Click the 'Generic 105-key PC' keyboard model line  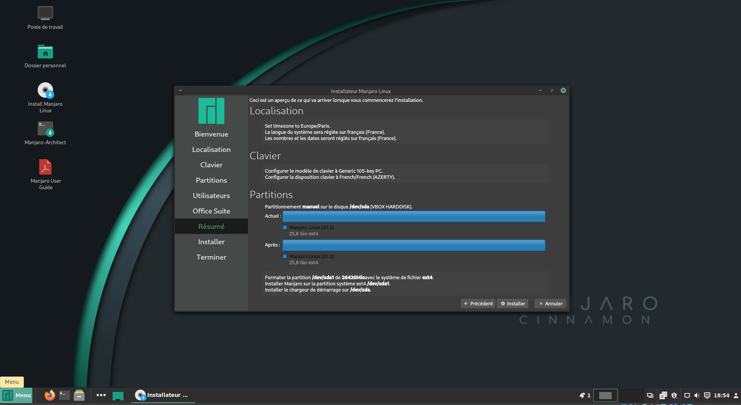click(x=324, y=171)
